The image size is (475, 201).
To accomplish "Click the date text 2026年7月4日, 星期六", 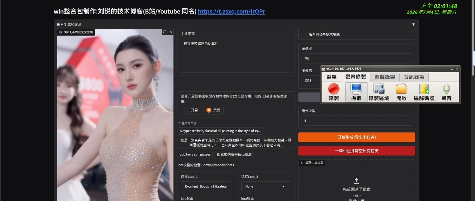I will coord(431,12).
